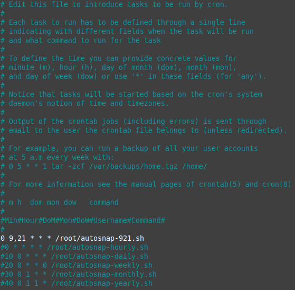Image resolution: width=295 pixels, height=290 pixels.
Task: Click the 'm h dom mon dow command' line
Action: (x=60, y=202)
